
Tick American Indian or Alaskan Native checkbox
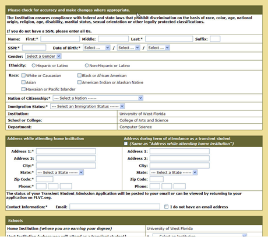(x=79, y=82)
